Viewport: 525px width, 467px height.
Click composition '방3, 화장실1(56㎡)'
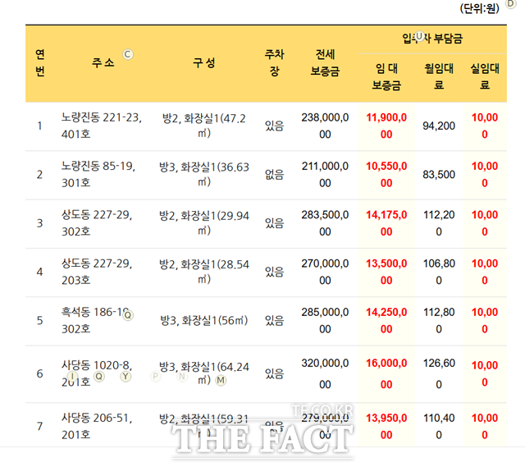pos(204,321)
